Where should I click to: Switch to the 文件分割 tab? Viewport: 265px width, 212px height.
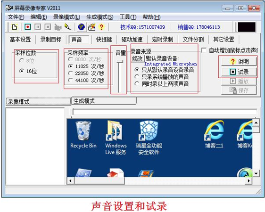click(x=193, y=40)
